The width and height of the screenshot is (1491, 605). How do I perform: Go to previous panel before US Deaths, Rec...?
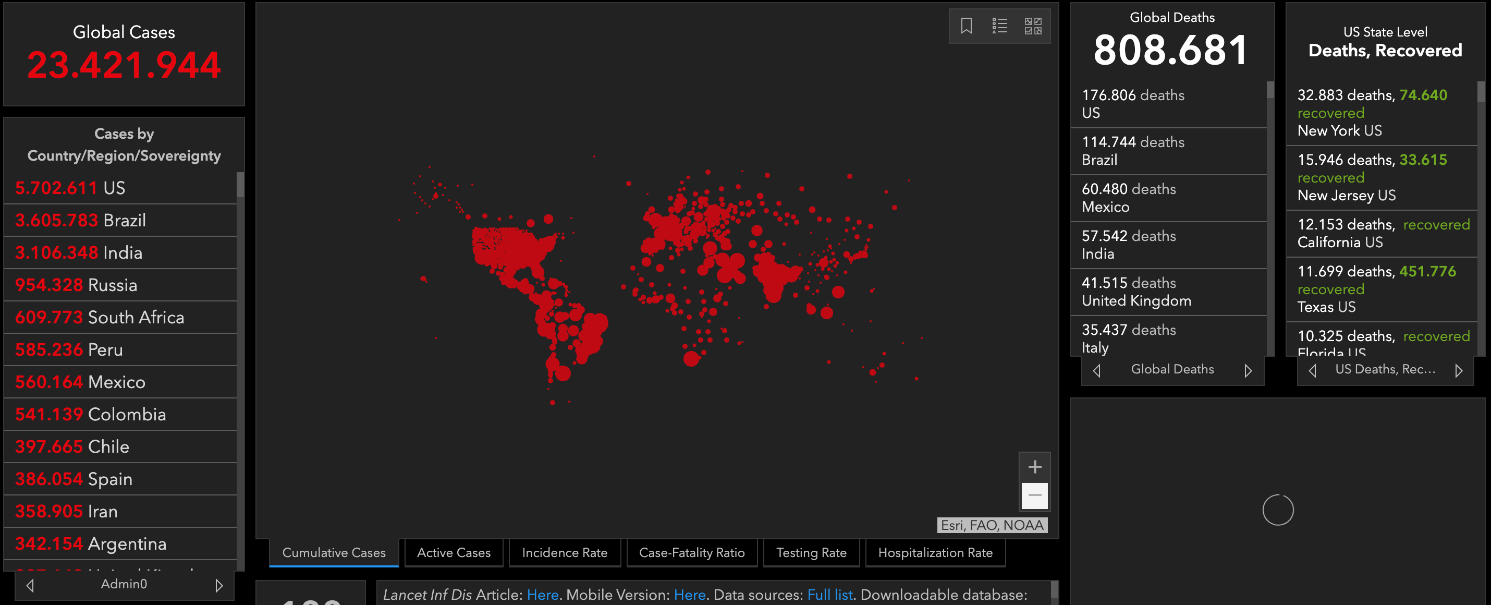click(1312, 370)
